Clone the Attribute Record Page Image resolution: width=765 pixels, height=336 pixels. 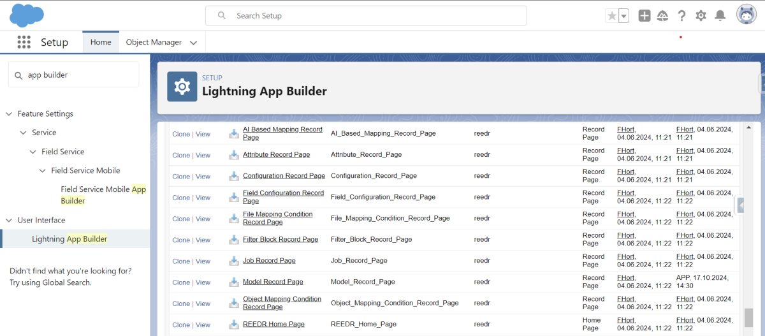coord(181,155)
